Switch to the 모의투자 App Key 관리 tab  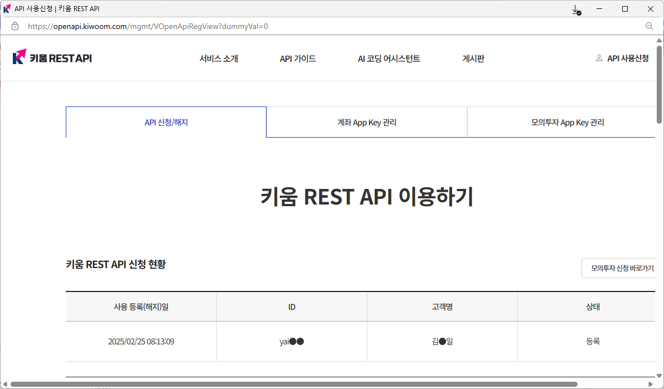click(x=567, y=122)
